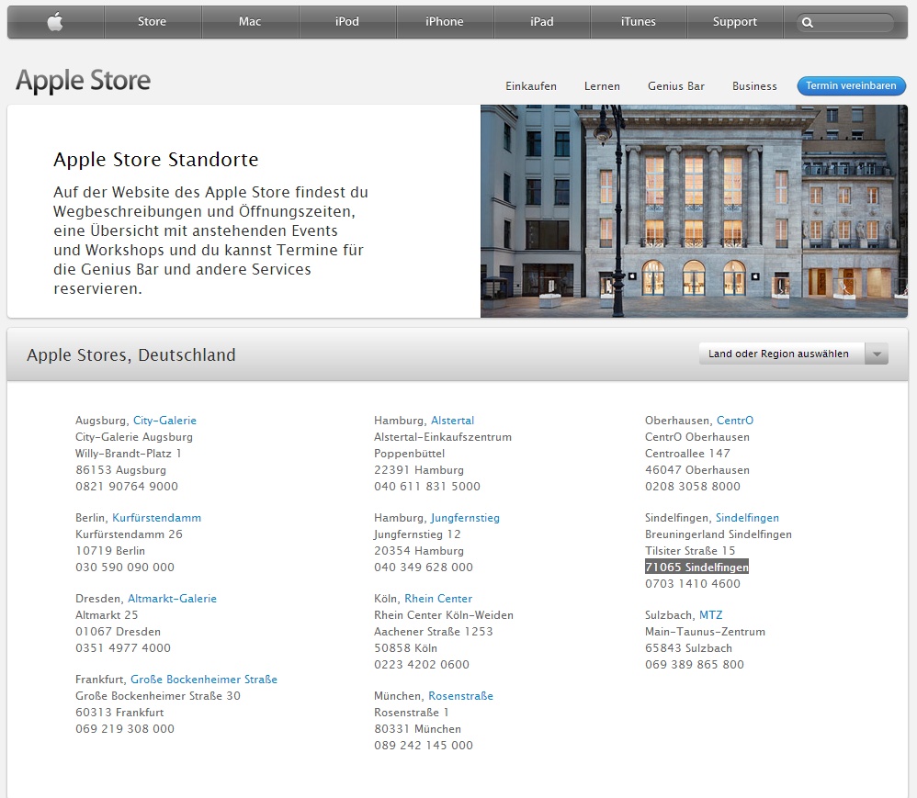This screenshot has width=917, height=798.
Task: Click phone number 030 590 090 000
Action: (x=125, y=568)
